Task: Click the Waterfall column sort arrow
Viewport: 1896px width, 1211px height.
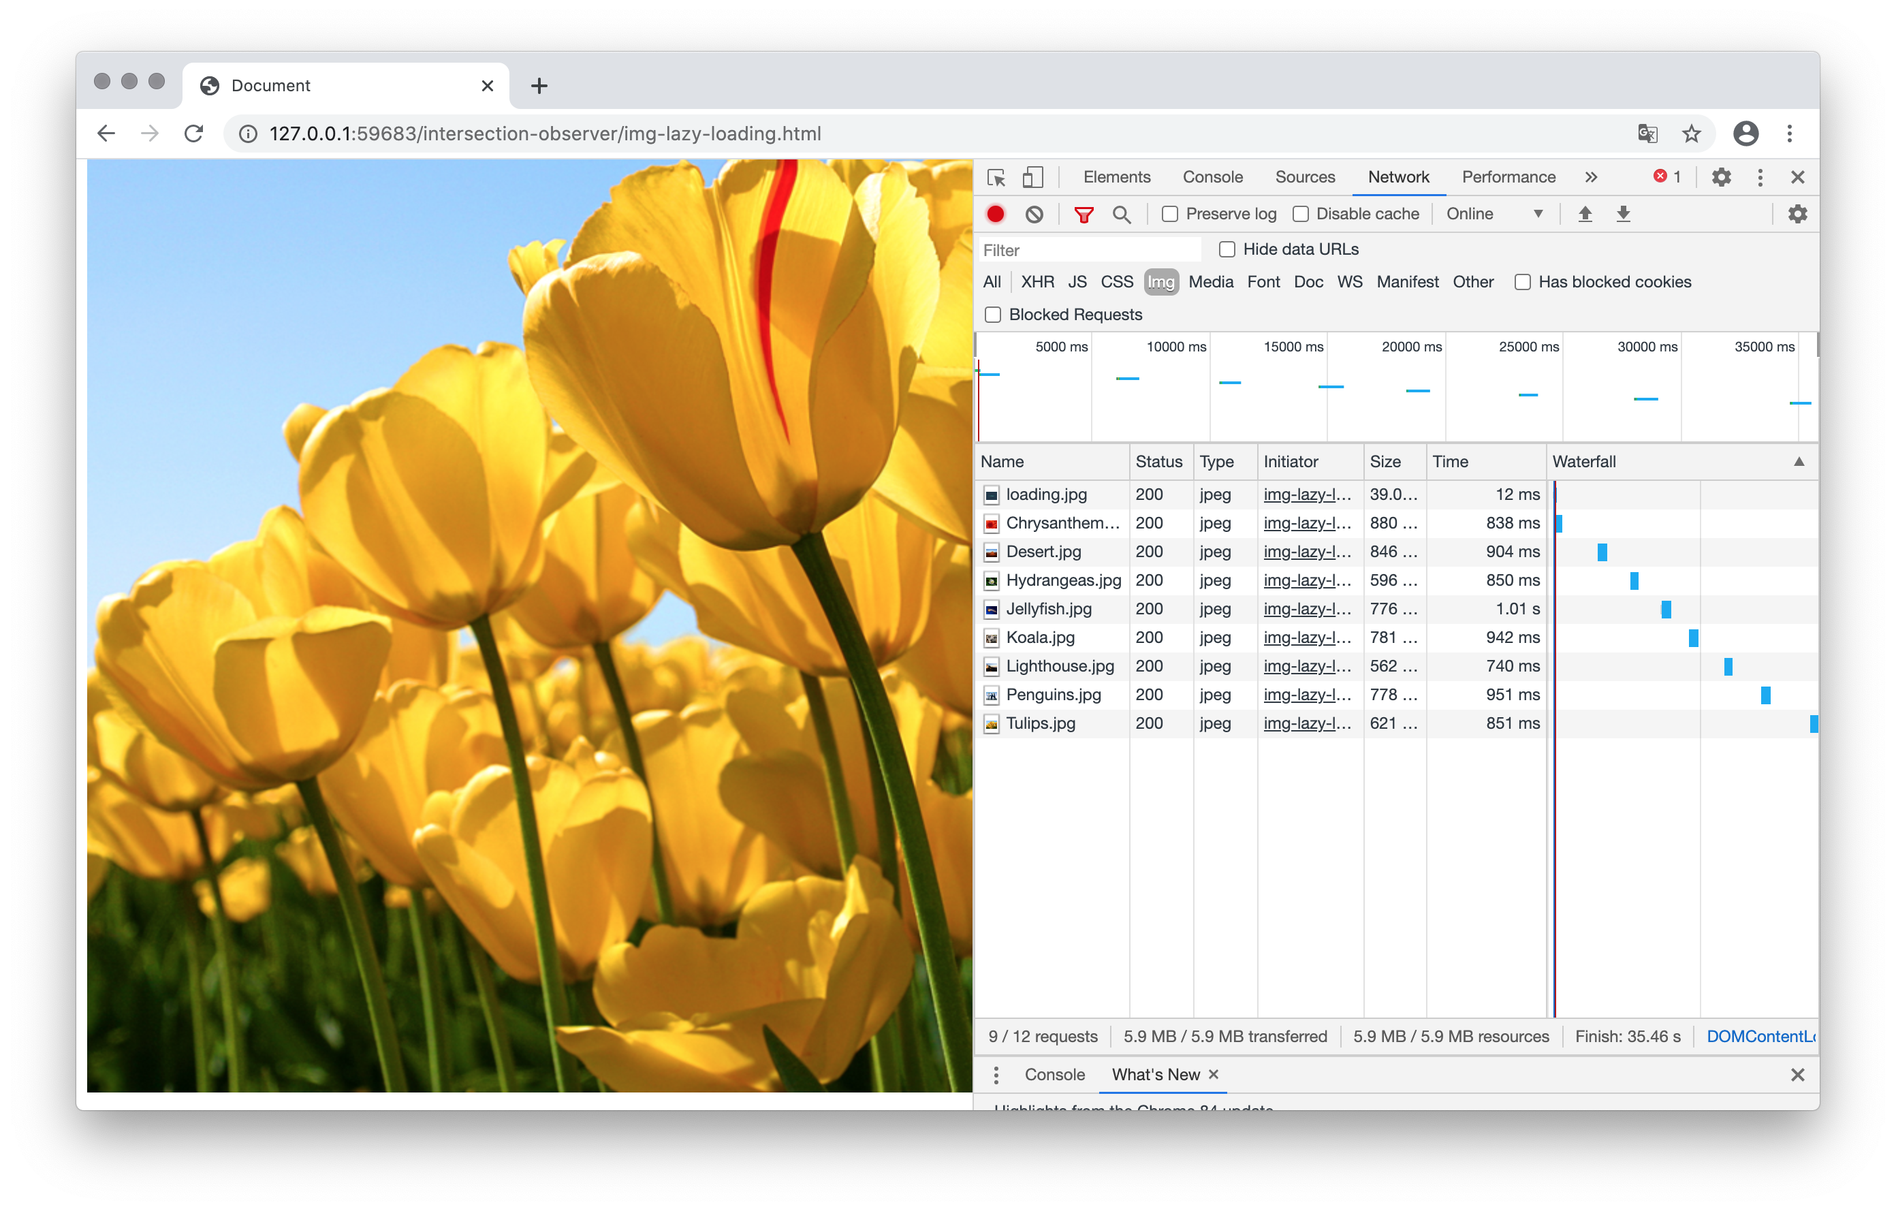Action: point(1799,462)
